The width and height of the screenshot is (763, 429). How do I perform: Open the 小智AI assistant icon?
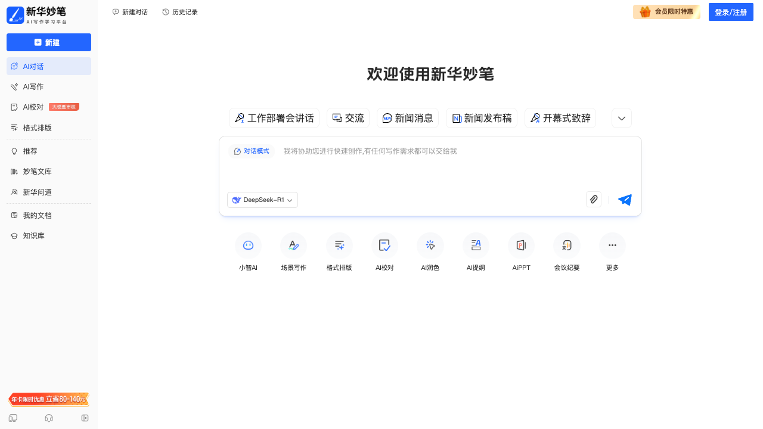tap(248, 245)
